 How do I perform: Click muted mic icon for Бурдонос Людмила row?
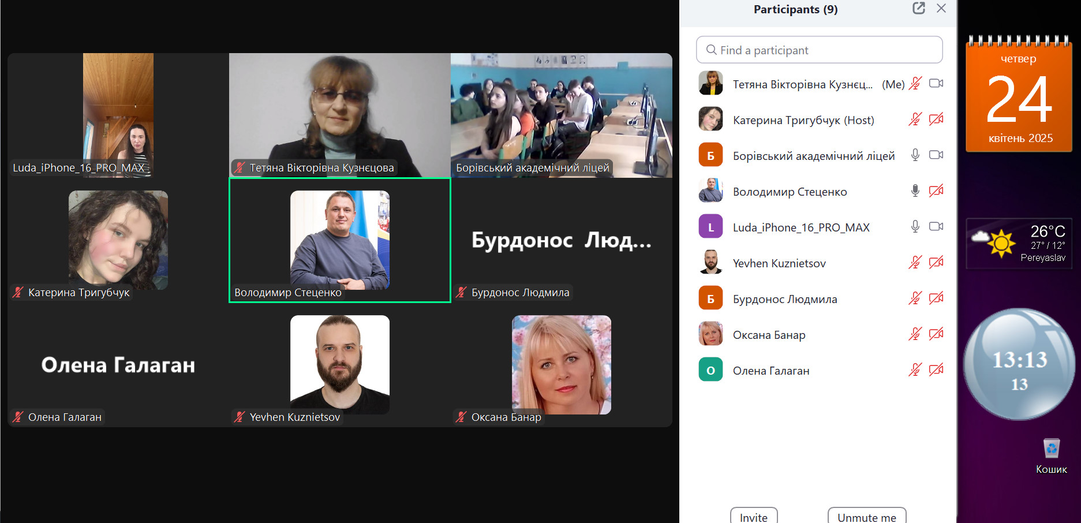pyautogui.click(x=915, y=298)
